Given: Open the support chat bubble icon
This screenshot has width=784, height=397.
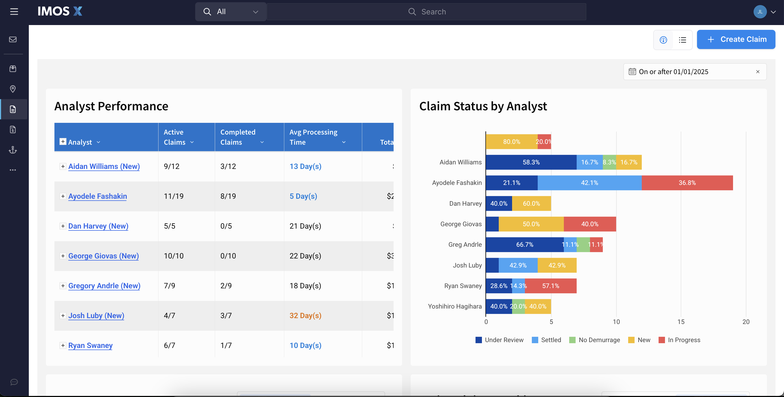Looking at the screenshot, I should [14, 382].
